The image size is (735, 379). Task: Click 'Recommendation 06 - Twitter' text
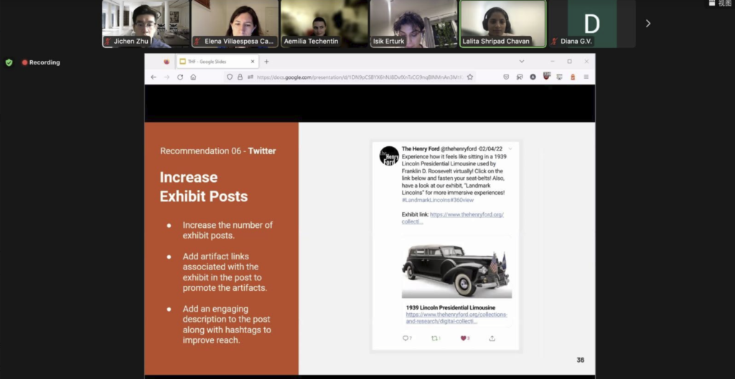click(x=218, y=151)
